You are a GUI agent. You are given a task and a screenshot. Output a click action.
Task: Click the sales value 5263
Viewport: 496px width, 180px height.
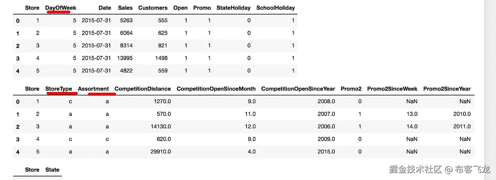point(126,21)
